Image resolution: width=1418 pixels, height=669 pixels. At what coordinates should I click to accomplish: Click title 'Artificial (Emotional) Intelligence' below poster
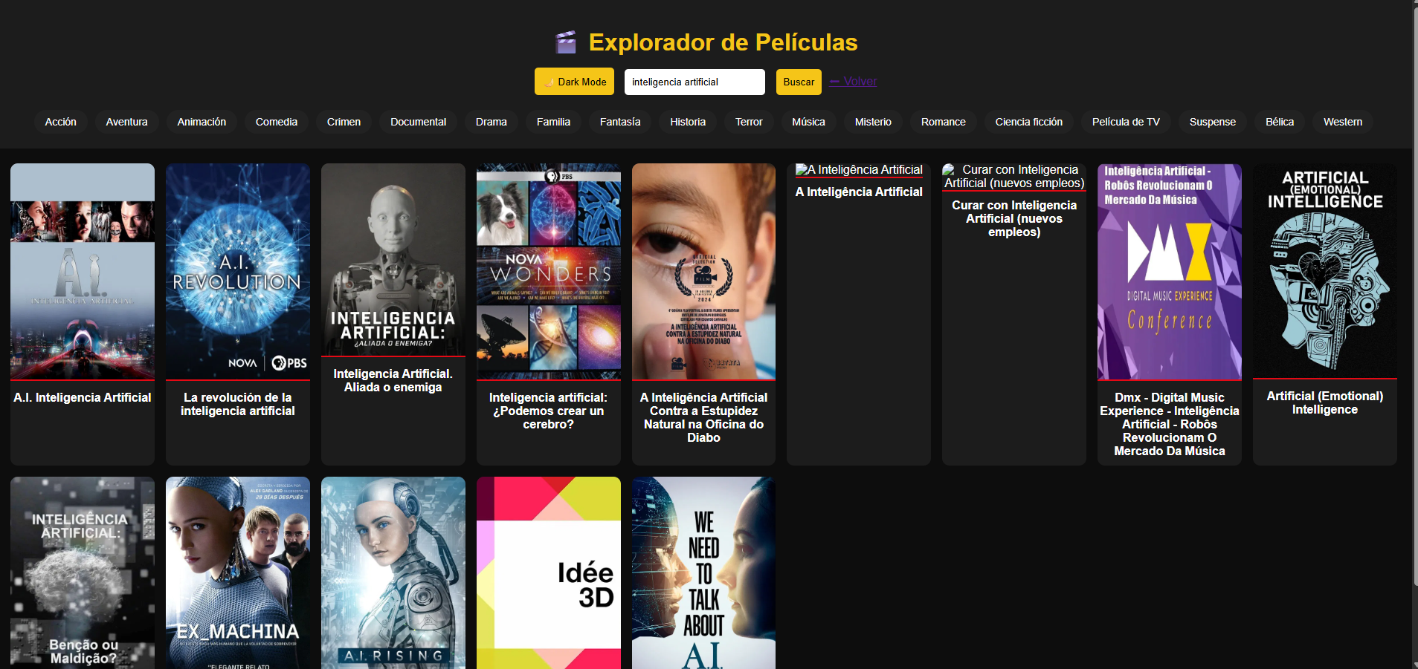(x=1325, y=403)
